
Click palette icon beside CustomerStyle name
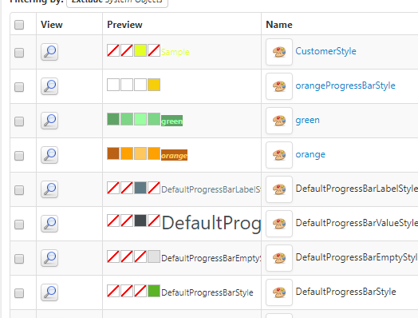tap(279, 52)
